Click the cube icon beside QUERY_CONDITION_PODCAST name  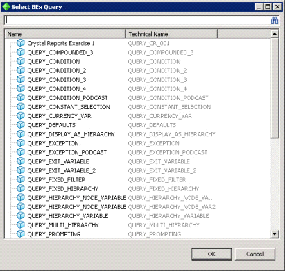21,97
